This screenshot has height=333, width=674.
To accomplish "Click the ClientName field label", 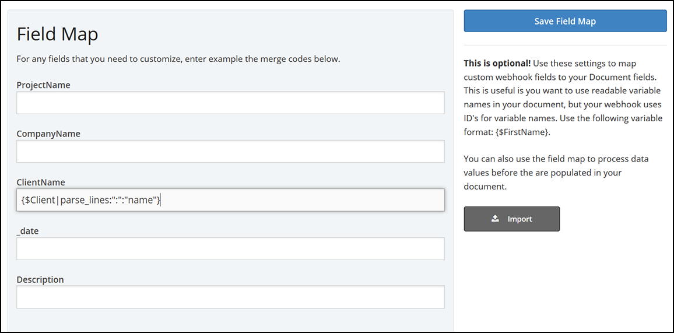I will tap(41, 183).
